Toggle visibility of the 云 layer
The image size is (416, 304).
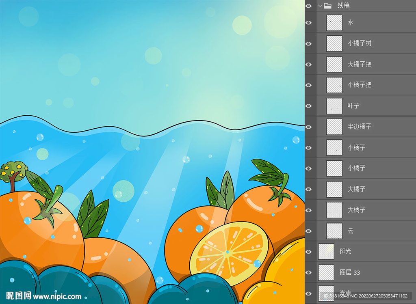click(x=309, y=231)
